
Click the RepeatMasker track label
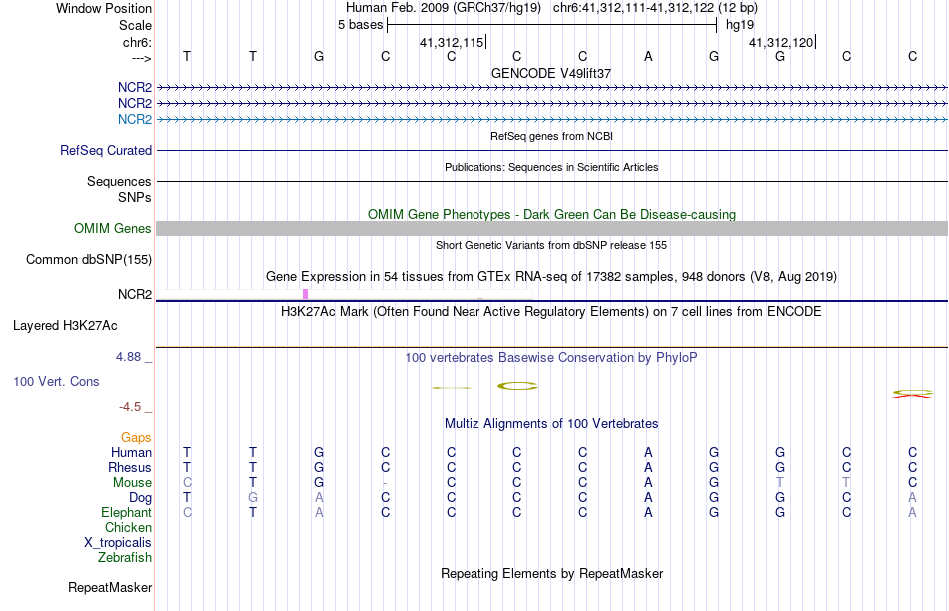tap(110, 587)
